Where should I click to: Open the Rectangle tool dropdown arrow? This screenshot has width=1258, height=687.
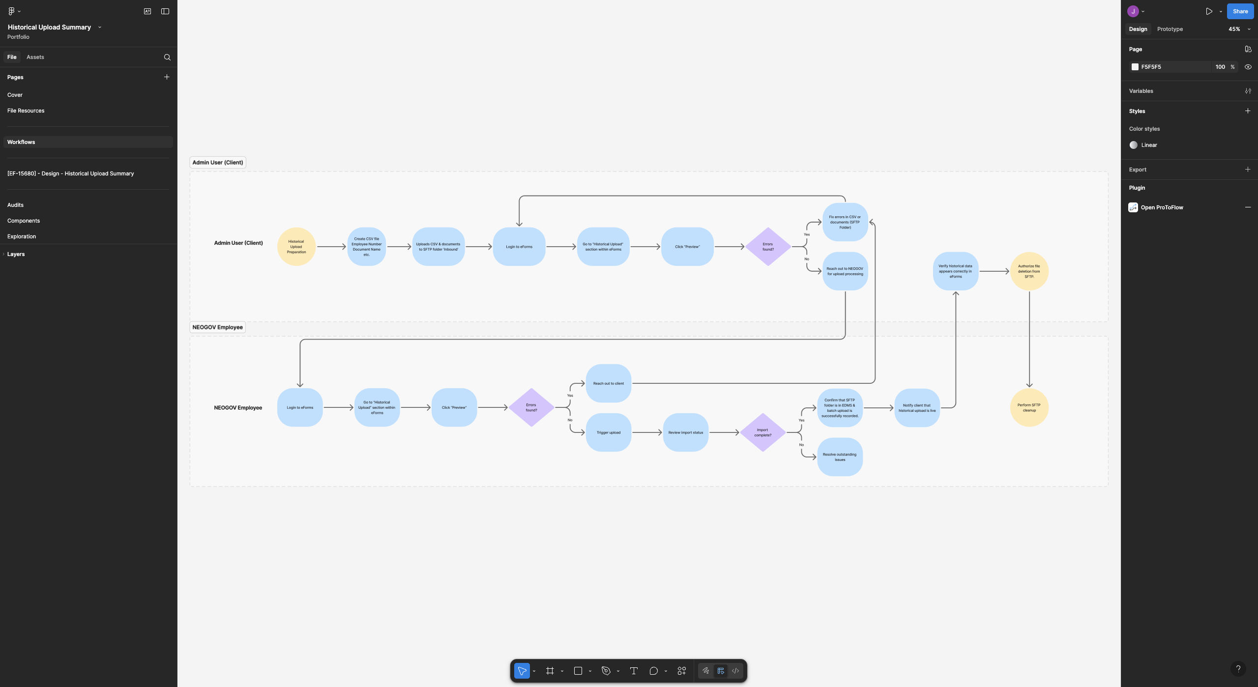tap(589, 670)
